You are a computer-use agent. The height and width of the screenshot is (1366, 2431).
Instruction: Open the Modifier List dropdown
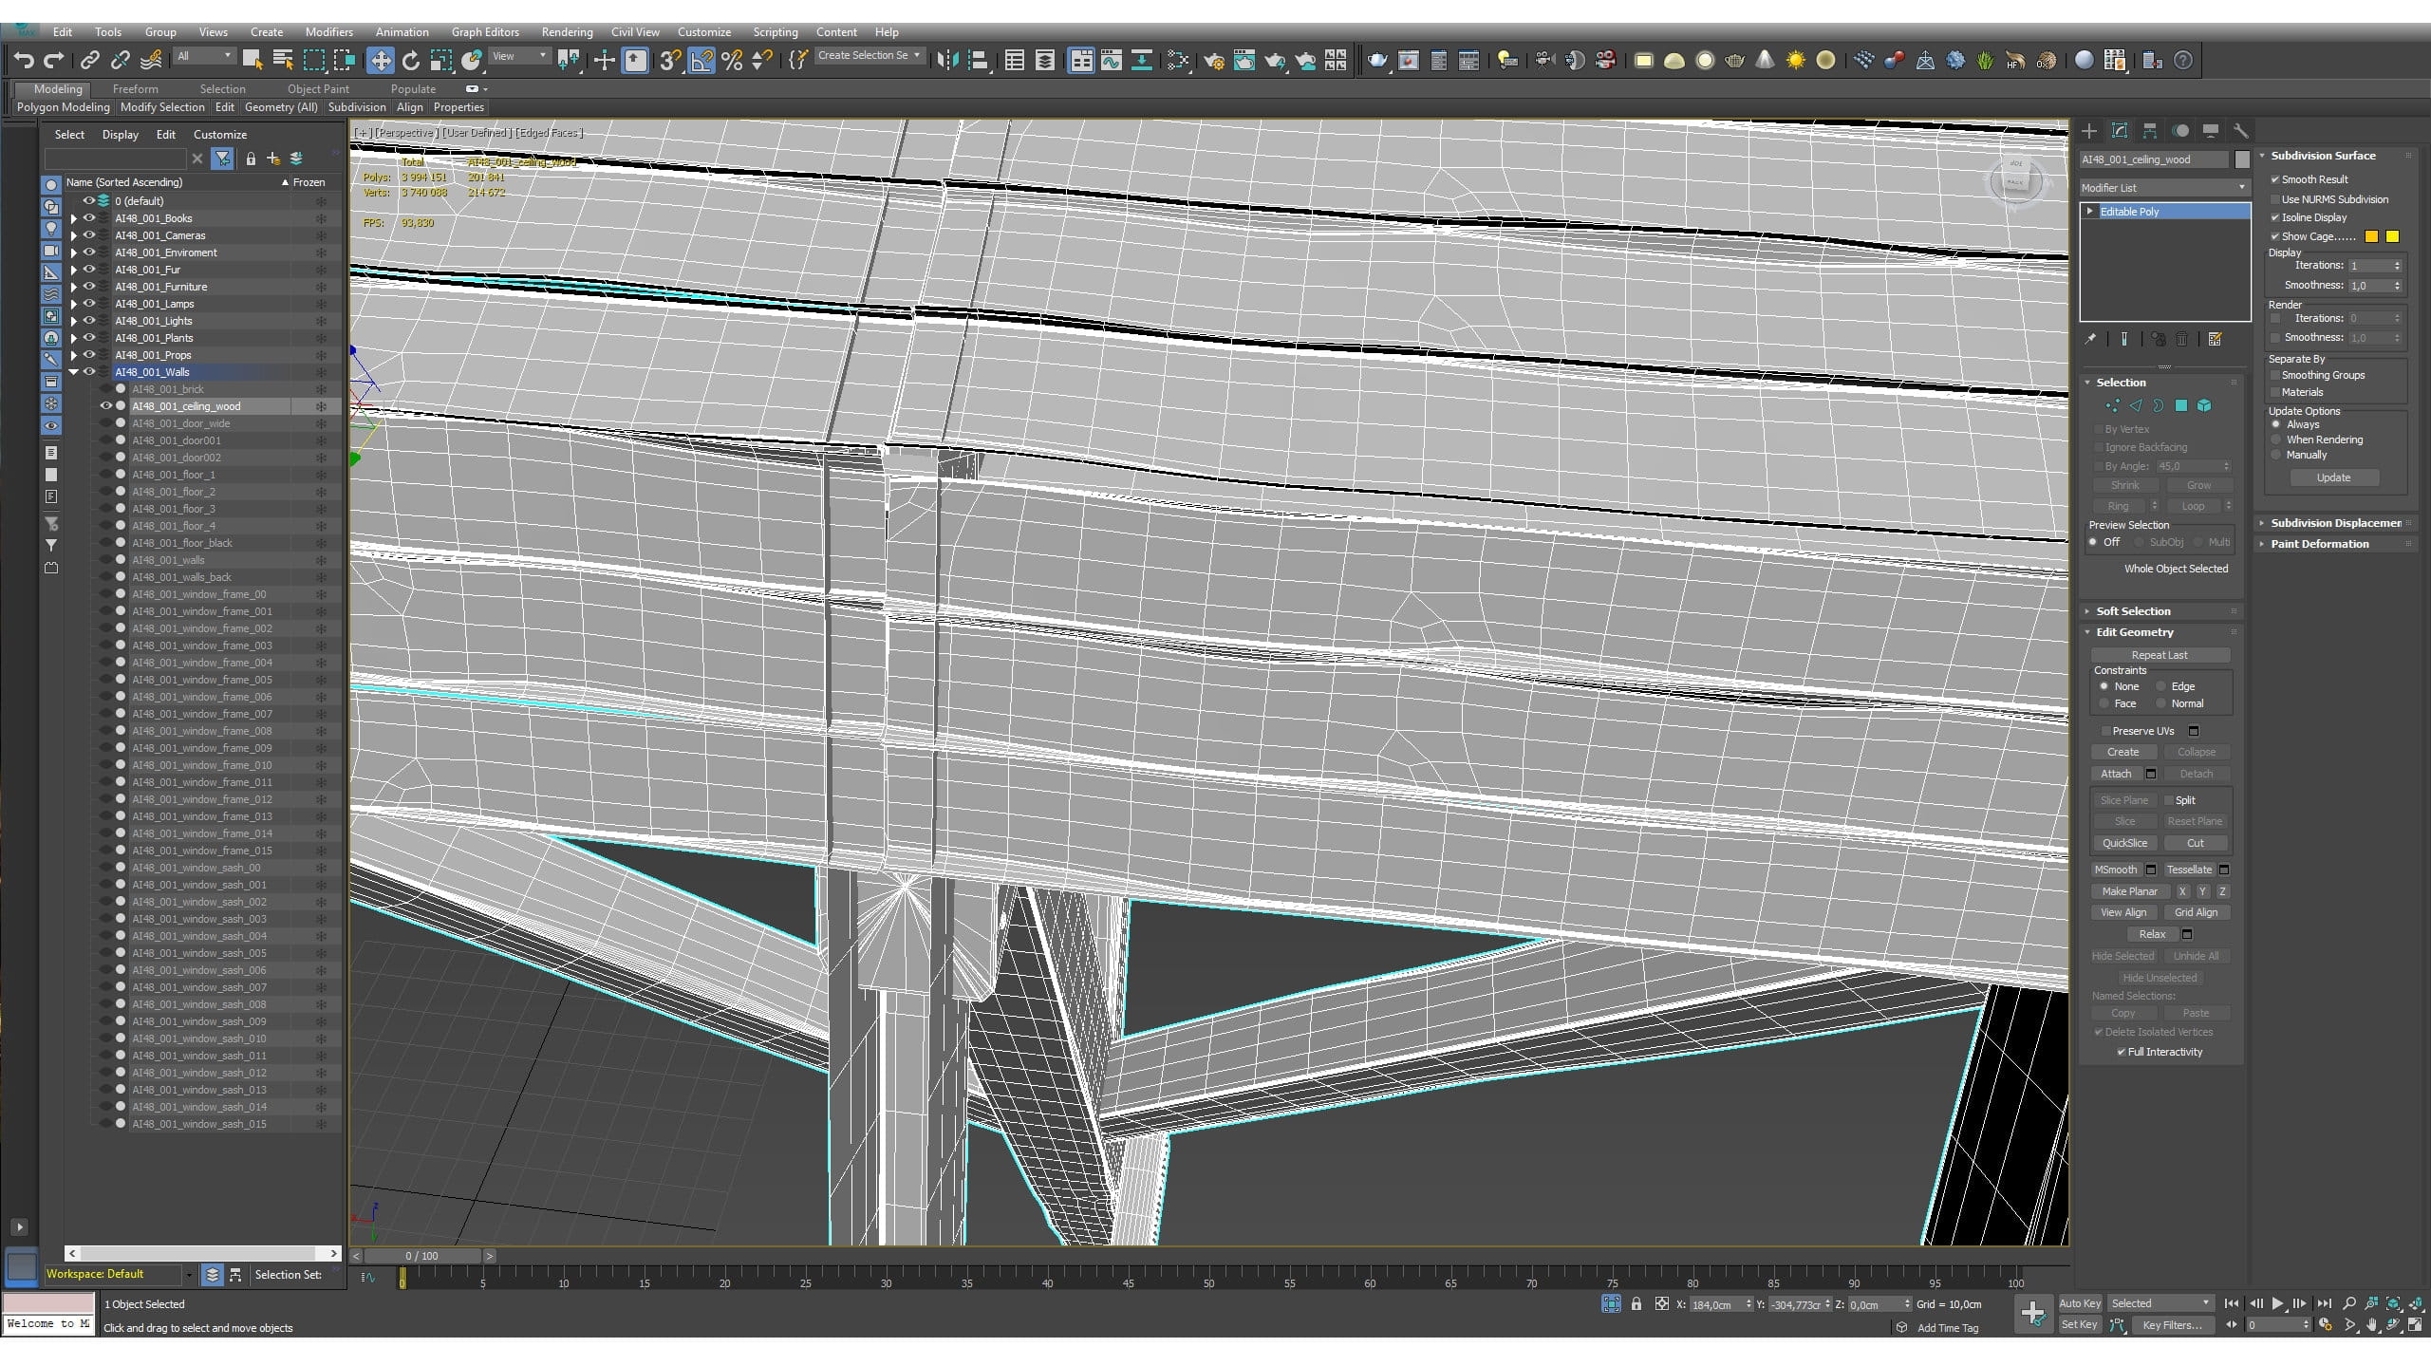[x=2164, y=188]
